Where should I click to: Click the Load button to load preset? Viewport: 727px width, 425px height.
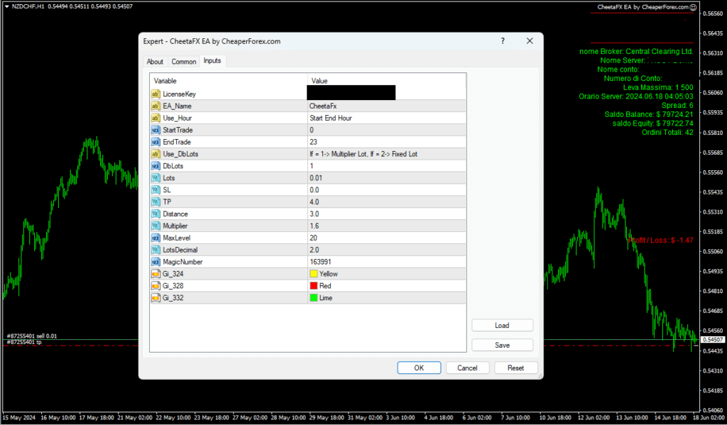pyautogui.click(x=502, y=325)
